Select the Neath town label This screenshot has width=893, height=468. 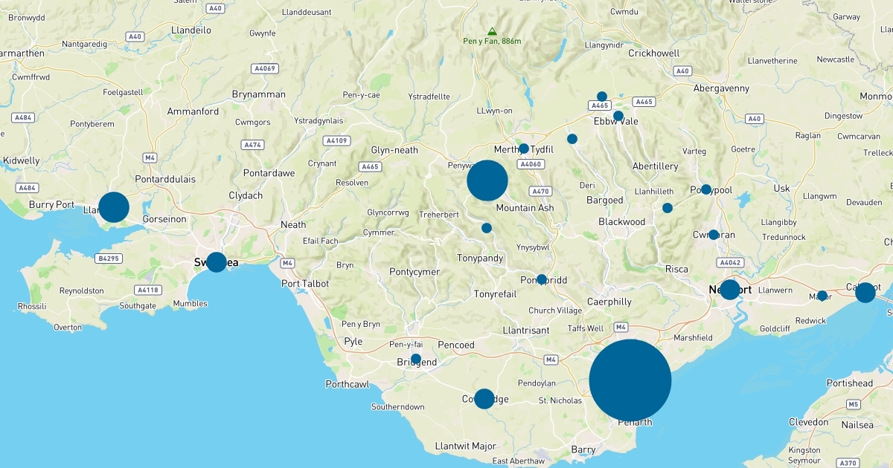(x=293, y=224)
